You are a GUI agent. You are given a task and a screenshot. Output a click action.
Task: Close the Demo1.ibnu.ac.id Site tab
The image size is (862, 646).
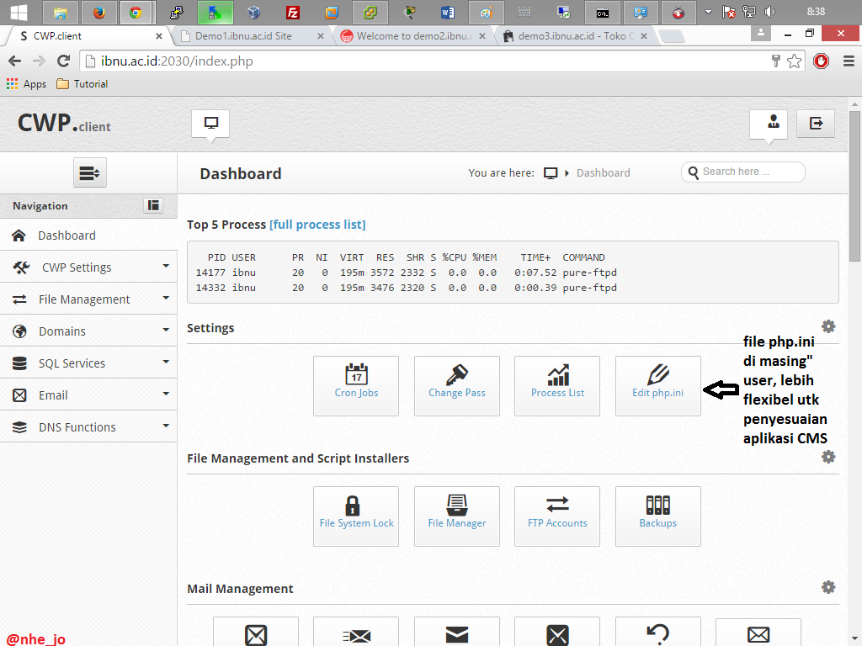[x=321, y=36]
